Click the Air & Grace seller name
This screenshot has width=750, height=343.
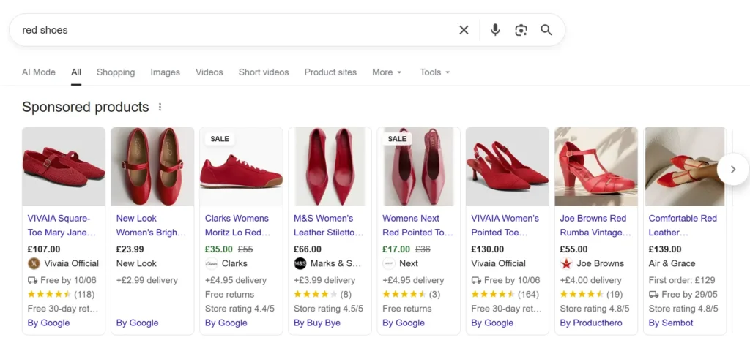(x=672, y=264)
